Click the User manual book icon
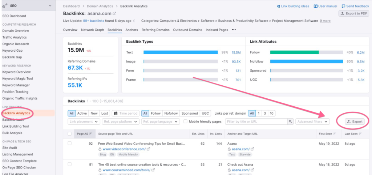Image resolution: width=372 pixels, height=175 pixels. click(316, 7)
